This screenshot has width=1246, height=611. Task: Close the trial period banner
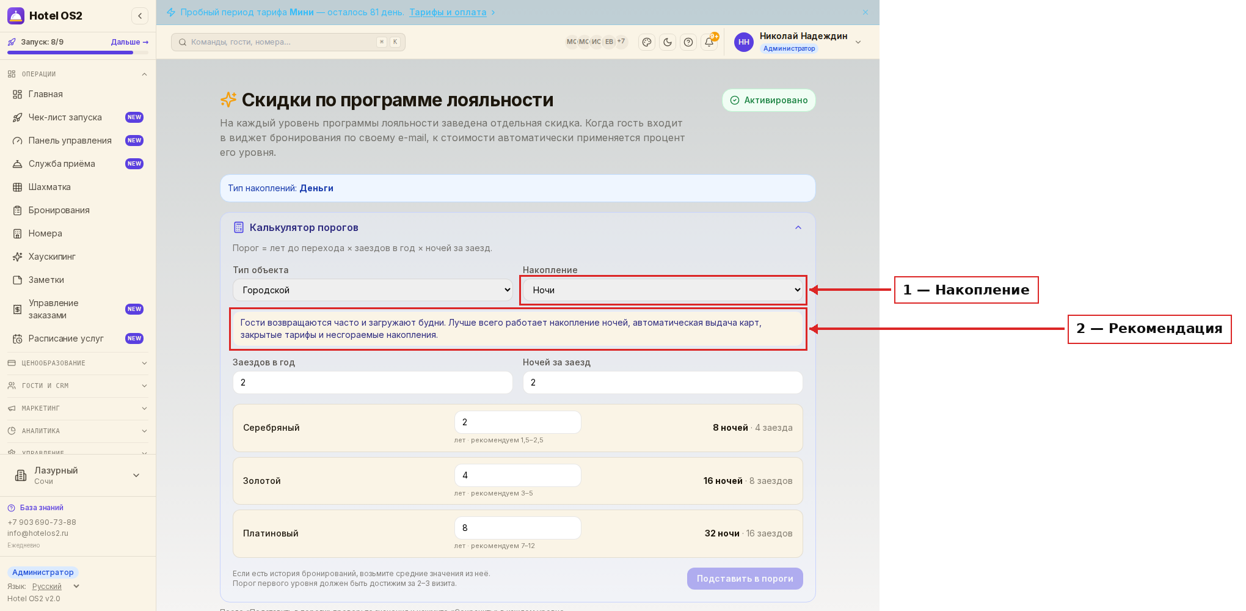coord(865,12)
